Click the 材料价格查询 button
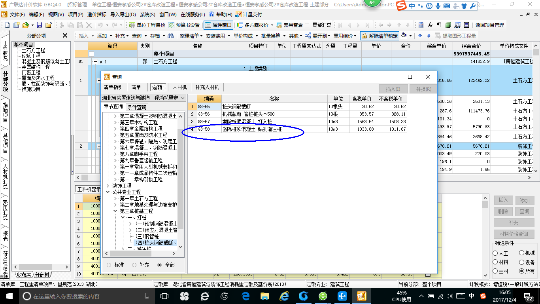 (x=514, y=234)
